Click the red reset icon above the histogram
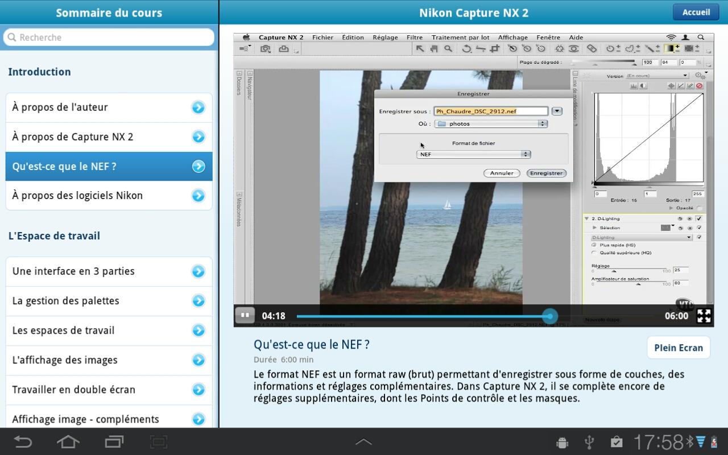This screenshot has height=455, width=728. click(x=700, y=86)
